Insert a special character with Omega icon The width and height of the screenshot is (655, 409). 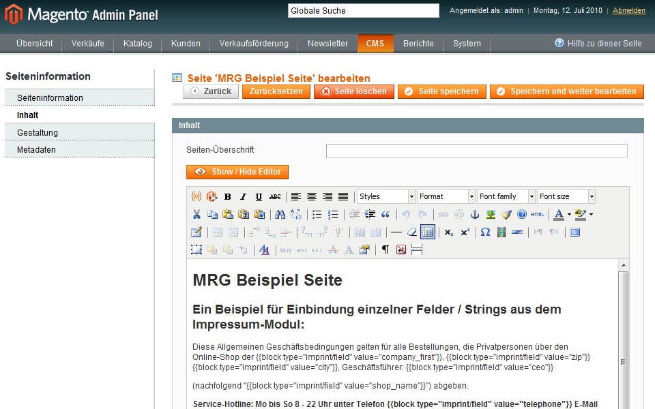coord(485,232)
